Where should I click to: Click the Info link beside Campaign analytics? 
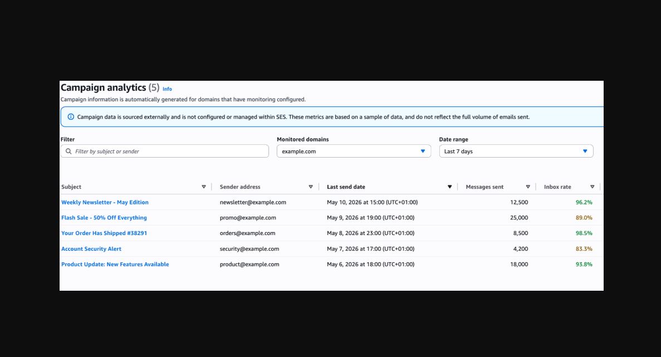168,89
